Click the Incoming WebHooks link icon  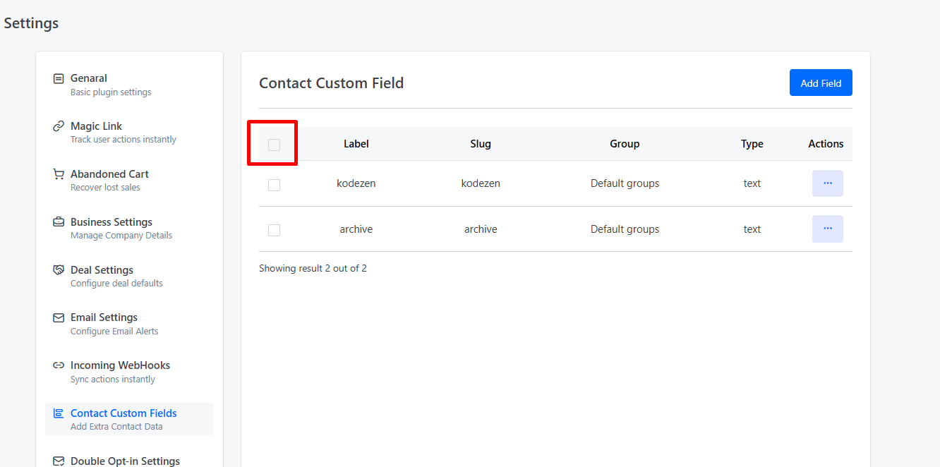[59, 365]
